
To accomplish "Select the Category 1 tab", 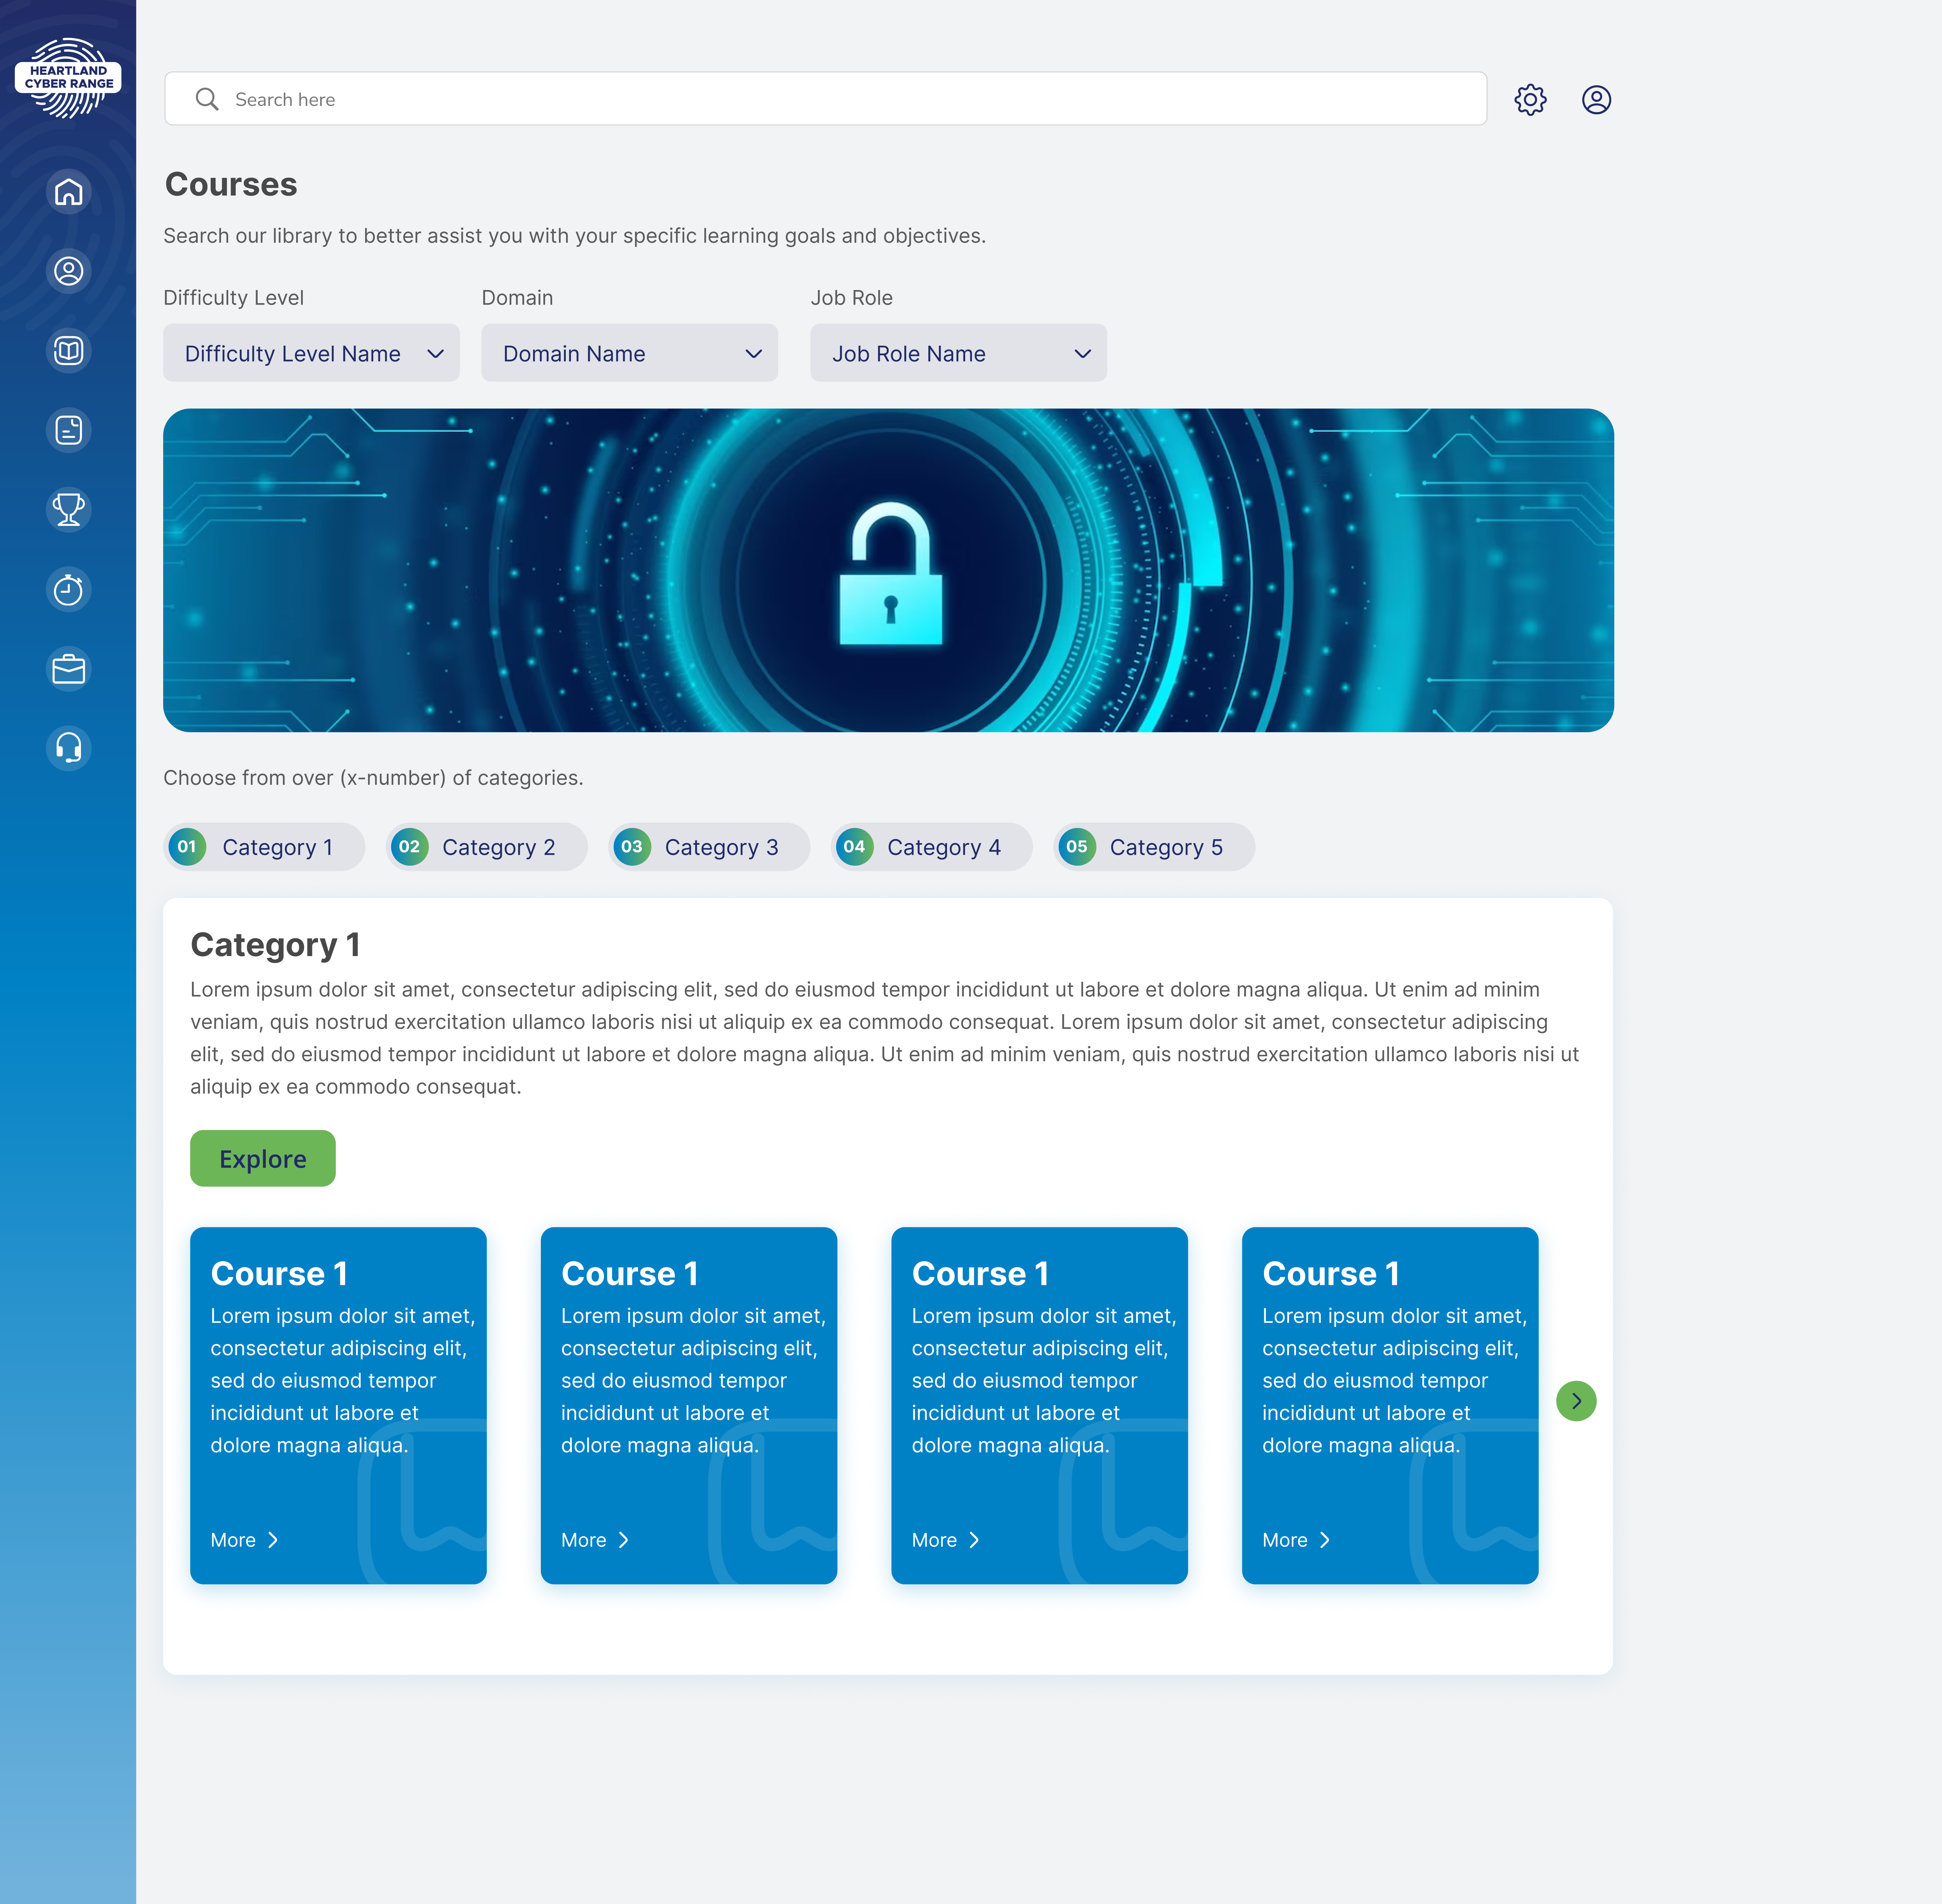I will (264, 847).
